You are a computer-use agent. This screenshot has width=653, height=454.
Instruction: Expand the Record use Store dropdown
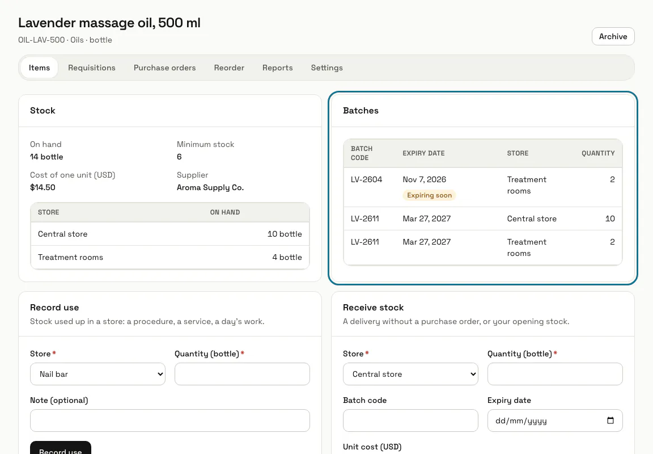tap(97, 374)
